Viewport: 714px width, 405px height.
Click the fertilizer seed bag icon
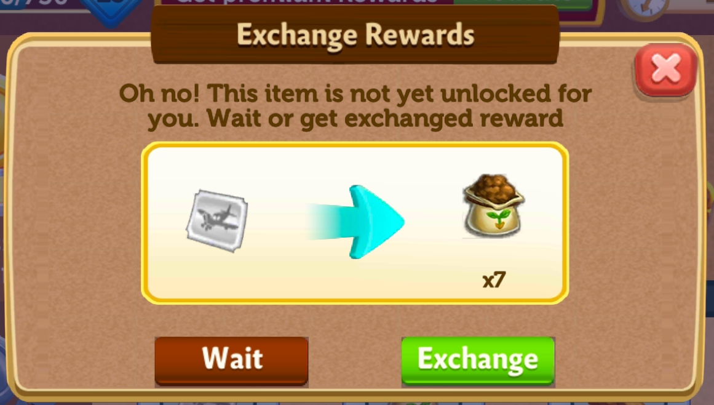click(494, 206)
